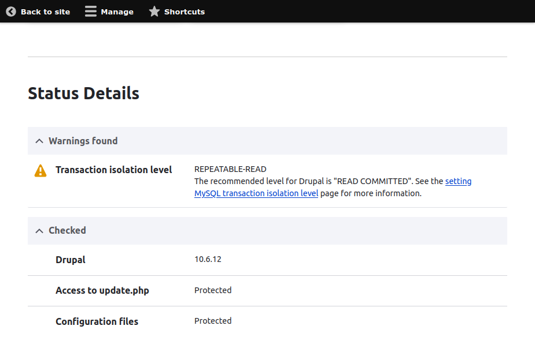Screen dimensions: 535x337
Task: Click the Manage hamburger menu icon
Action: [x=91, y=12]
